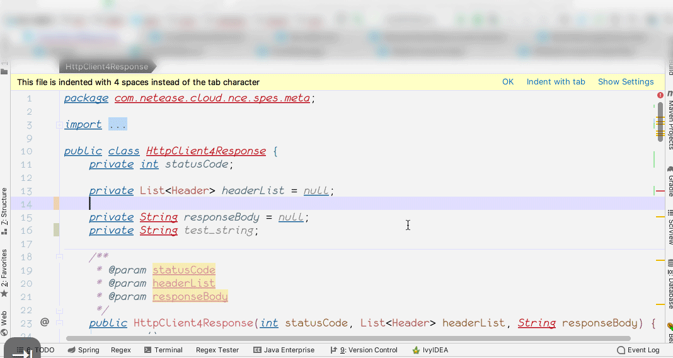Click the null value on line 13
The width and height of the screenshot is (673, 358).
(316, 190)
